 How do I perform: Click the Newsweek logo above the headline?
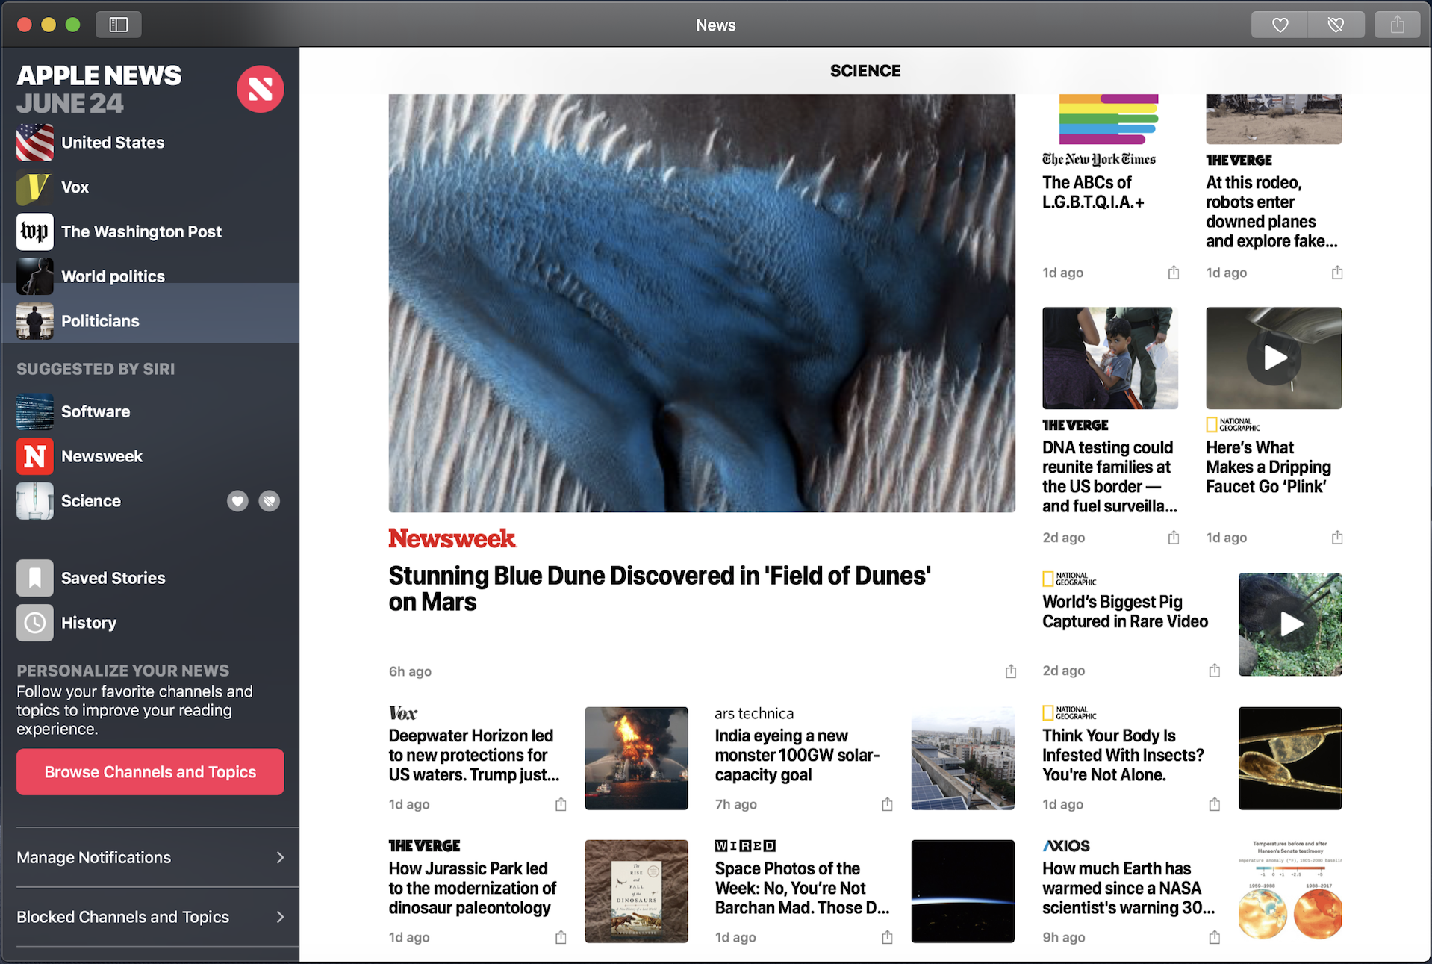(452, 538)
